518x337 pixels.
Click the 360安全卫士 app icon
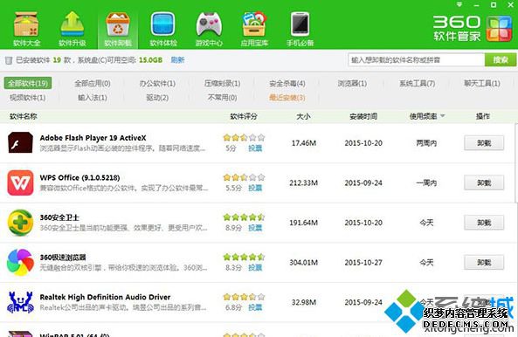(x=20, y=223)
